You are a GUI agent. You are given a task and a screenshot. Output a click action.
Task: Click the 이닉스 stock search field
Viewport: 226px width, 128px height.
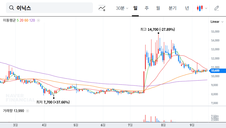pos(49,8)
